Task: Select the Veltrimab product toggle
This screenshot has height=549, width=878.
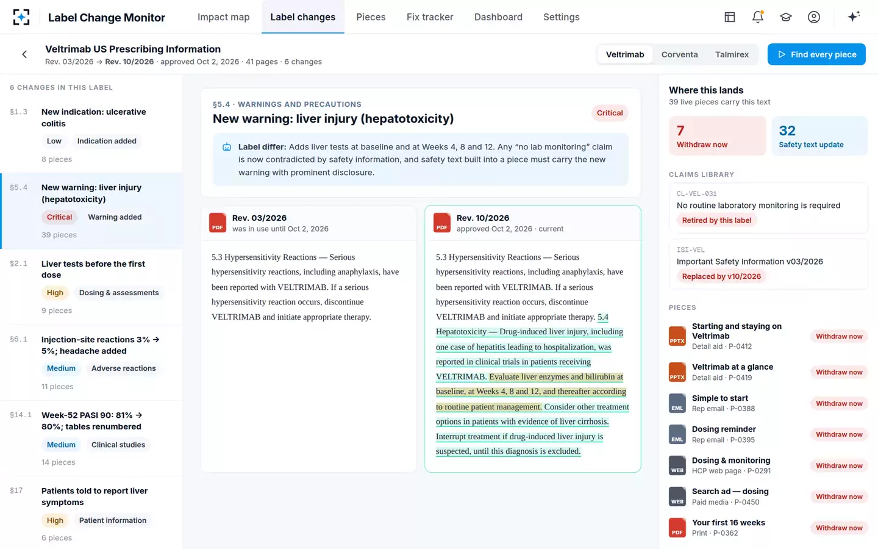Action: (x=625, y=54)
